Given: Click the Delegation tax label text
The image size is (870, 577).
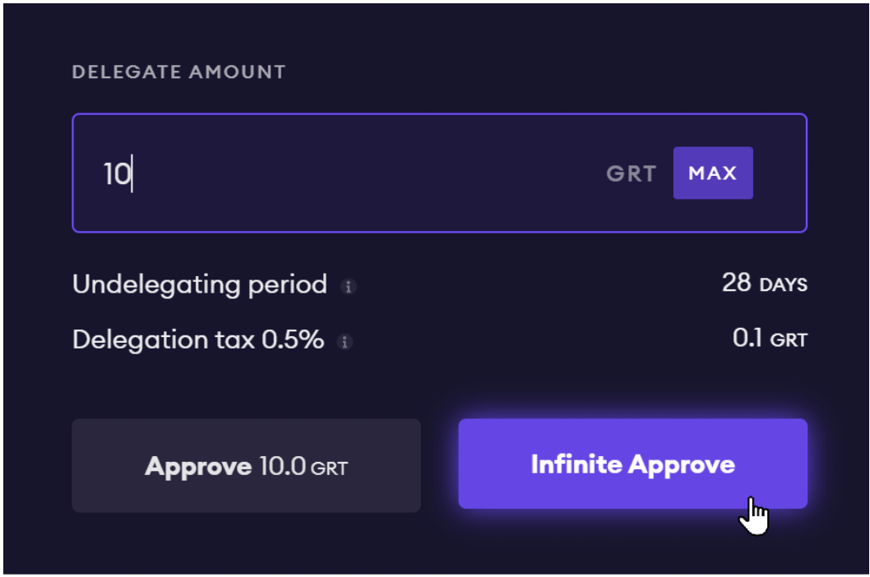Looking at the screenshot, I should click(x=163, y=340).
